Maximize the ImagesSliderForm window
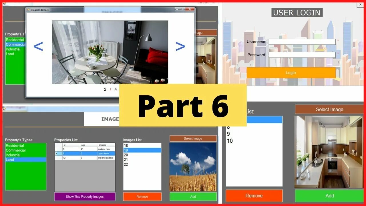The image size is (366, 206). click(x=182, y=9)
